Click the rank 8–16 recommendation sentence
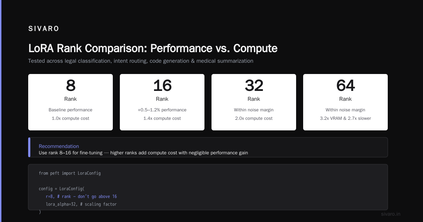Viewport: 423px width, 222px height. click(143, 153)
